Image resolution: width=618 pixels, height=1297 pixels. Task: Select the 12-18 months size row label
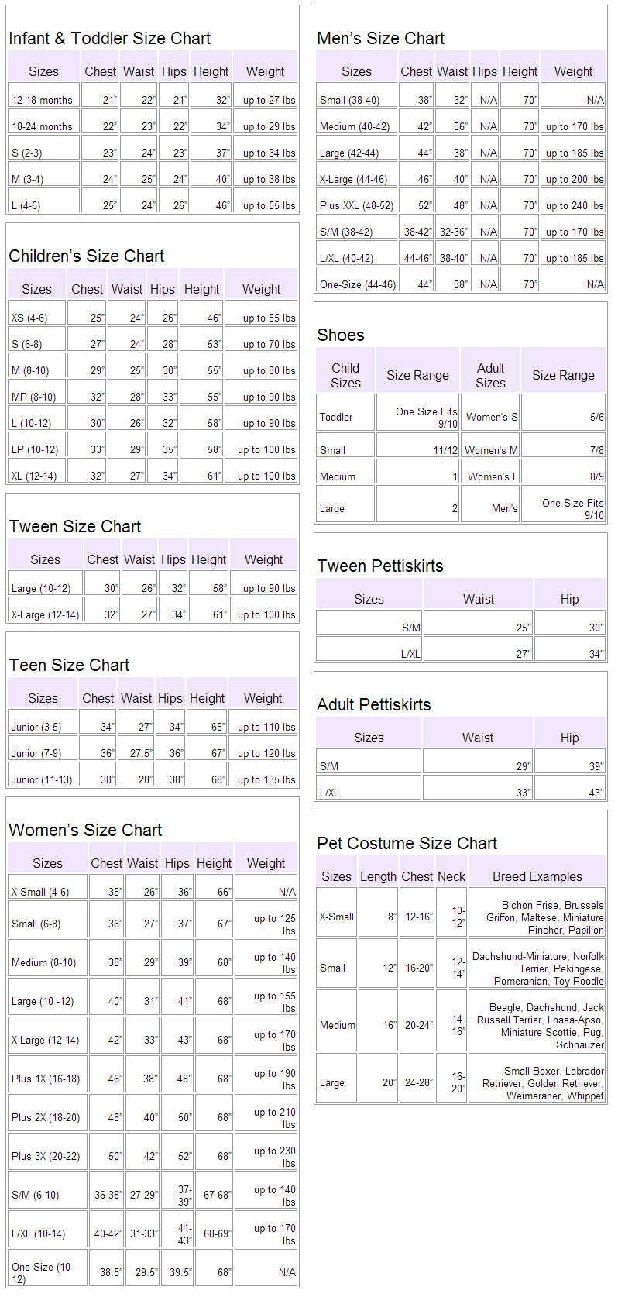pos(42,100)
